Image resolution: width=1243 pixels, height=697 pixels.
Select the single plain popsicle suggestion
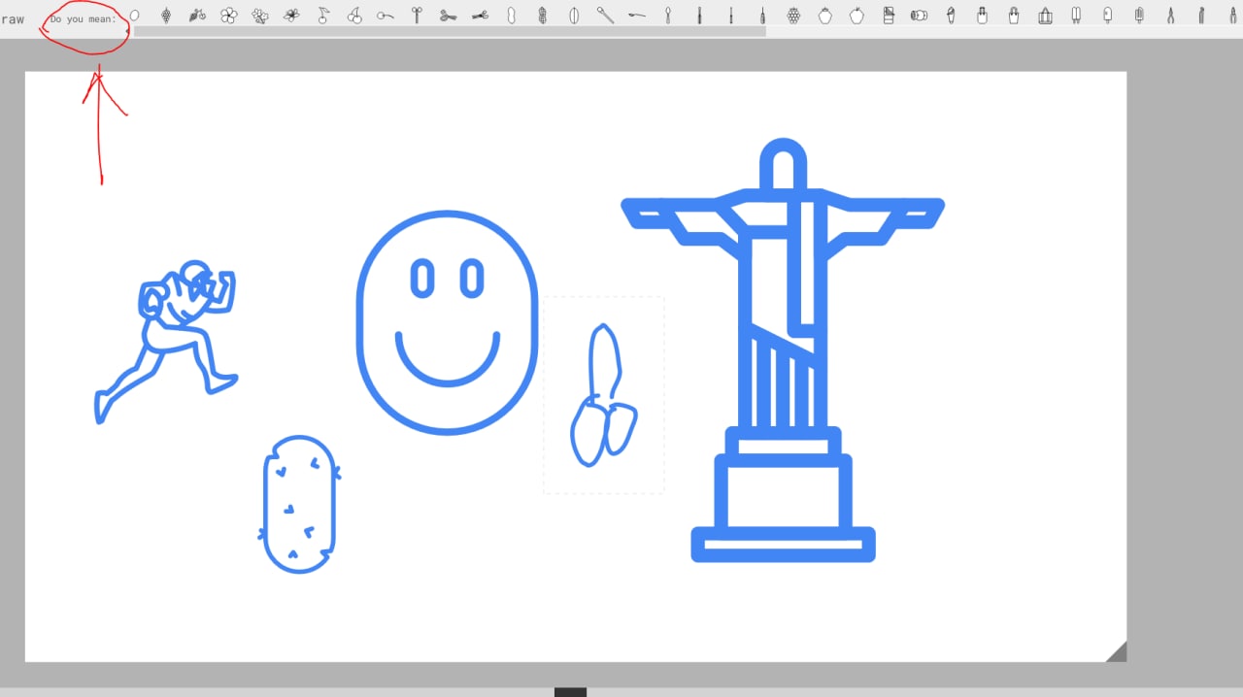pyautogui.click(x=1107, y=16)
